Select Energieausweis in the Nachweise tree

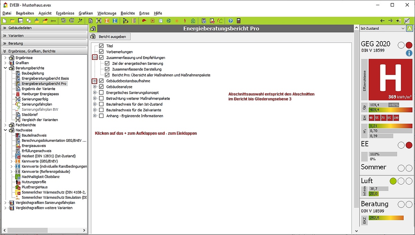(34, 145)
